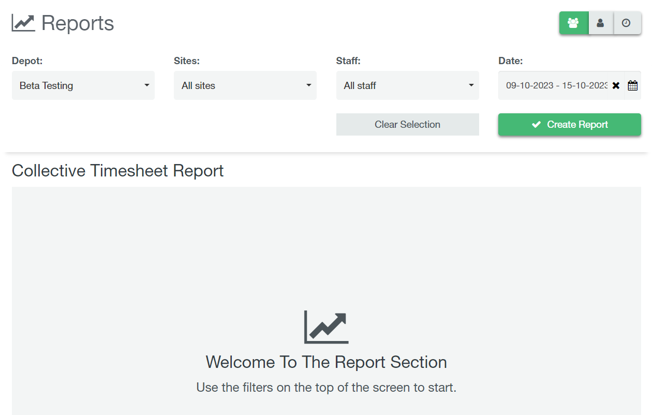Click the Reports page title text
This screenshot has height=415, width=653.
[78, 24]
